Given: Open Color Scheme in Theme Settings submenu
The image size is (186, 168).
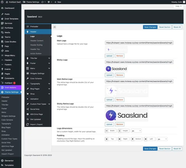Looking at the screenshot, I should coord(7,120).
